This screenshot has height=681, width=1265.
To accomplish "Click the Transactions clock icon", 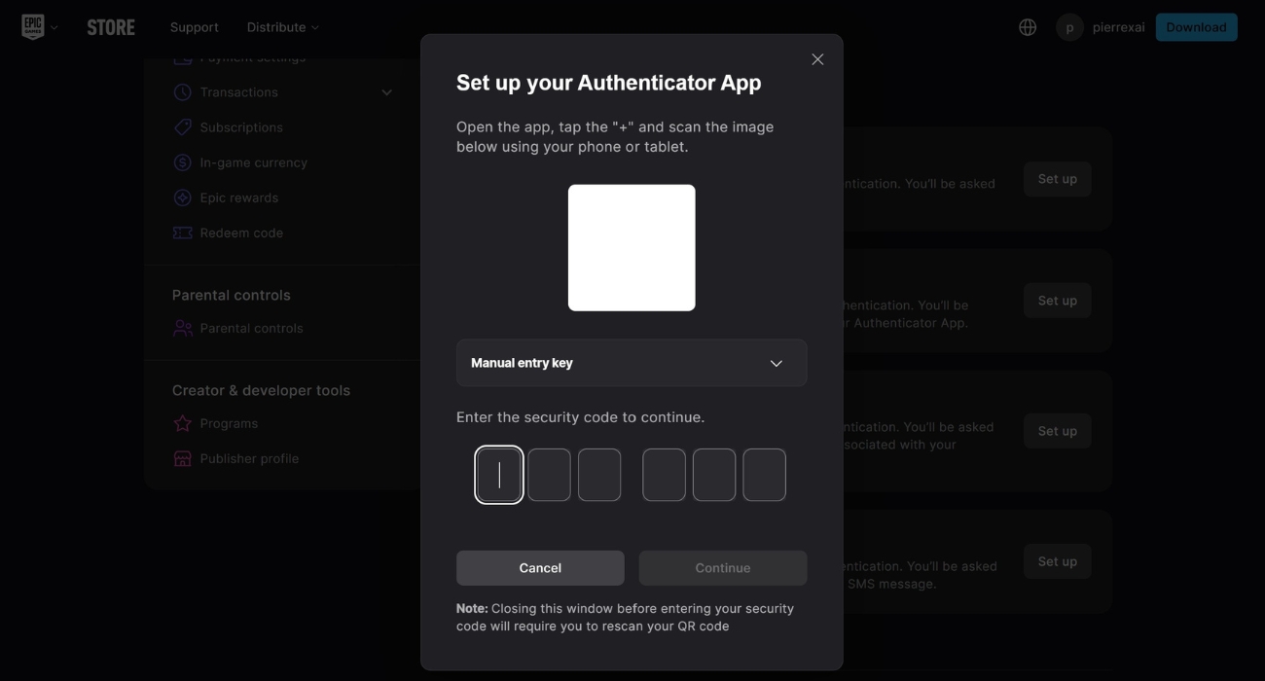I will pos(182,92).
